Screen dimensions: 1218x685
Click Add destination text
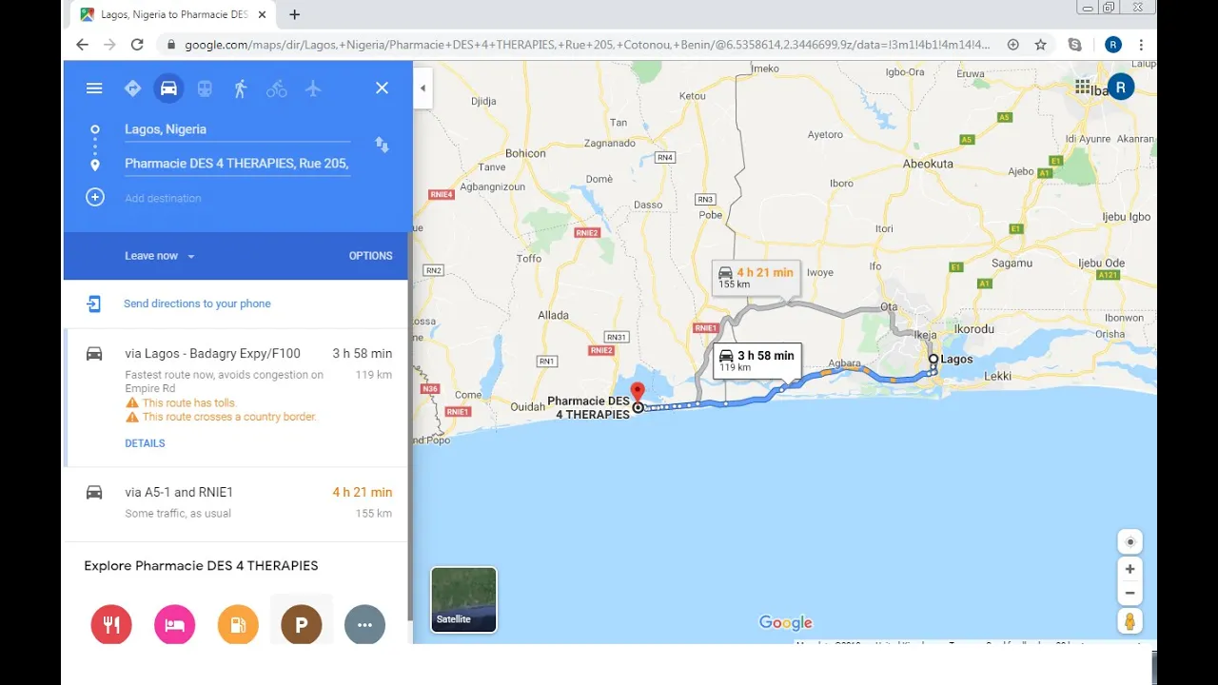tap(163, 198)
